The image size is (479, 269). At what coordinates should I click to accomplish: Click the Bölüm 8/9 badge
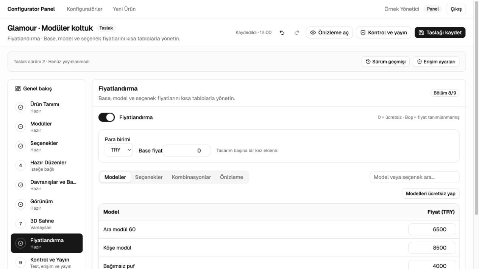pyautogui.click(x=445, y=93)
